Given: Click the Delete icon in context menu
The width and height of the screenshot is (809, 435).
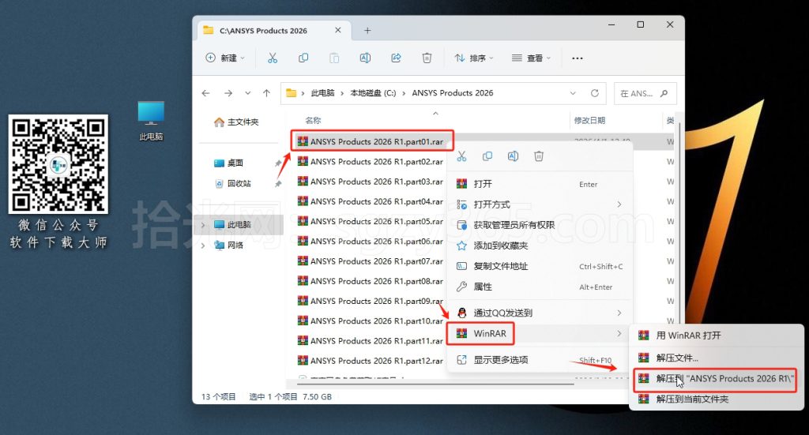Looking at the screenshot, I should 539,156.
